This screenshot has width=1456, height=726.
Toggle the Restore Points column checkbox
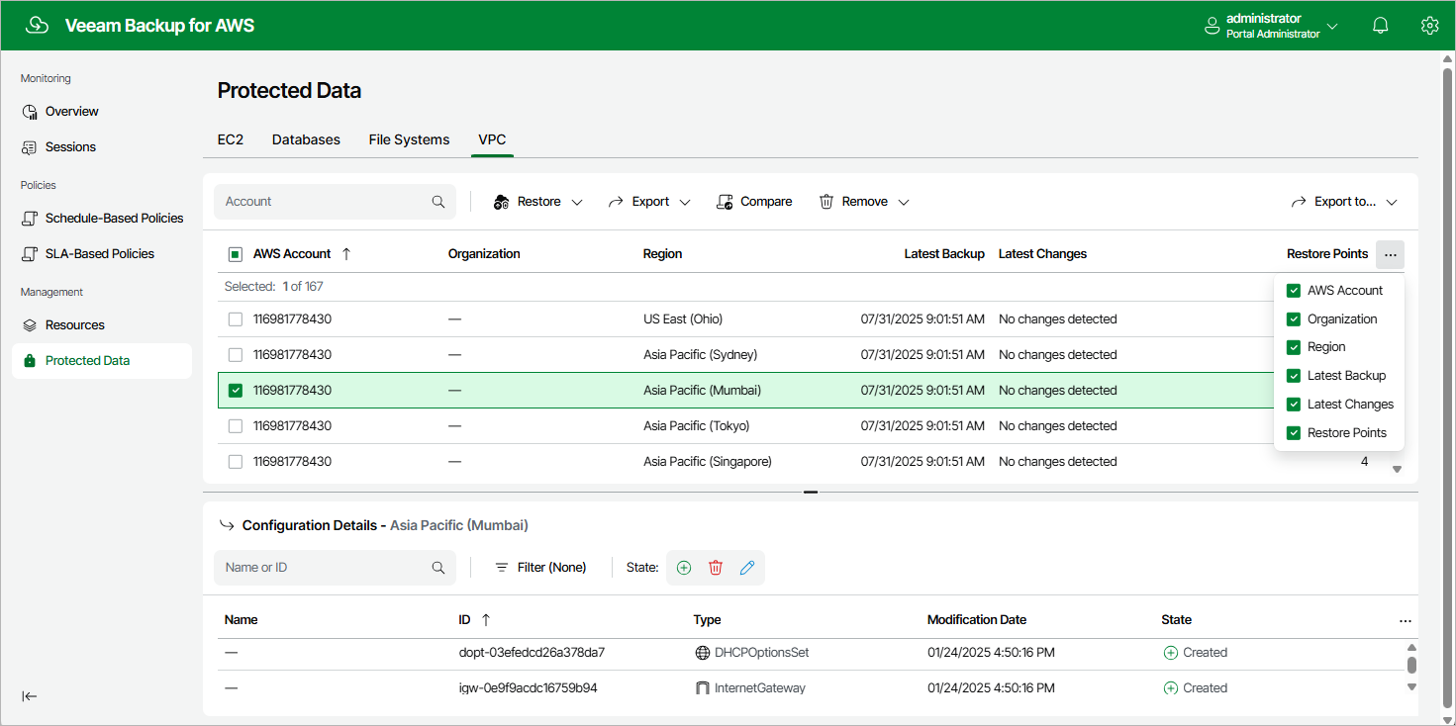pos(1294,433)
